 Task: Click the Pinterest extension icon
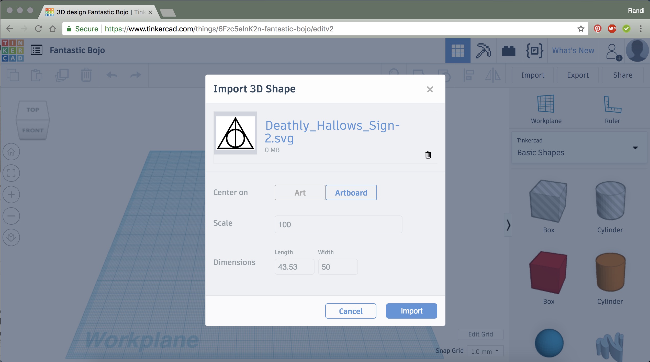pyautogui.click(x=597, y=29)
